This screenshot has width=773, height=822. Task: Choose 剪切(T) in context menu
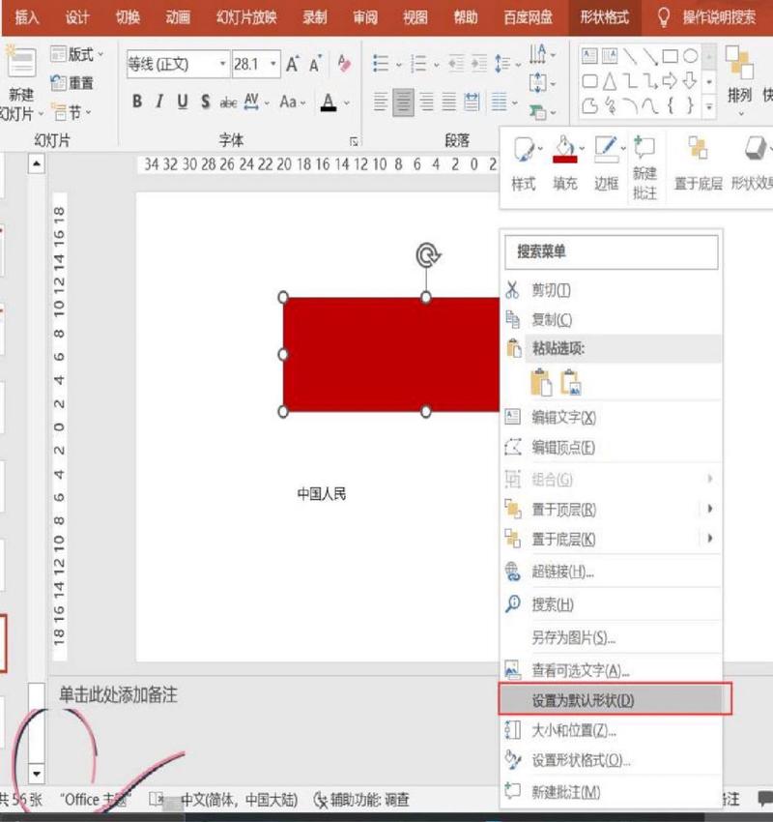612,290
